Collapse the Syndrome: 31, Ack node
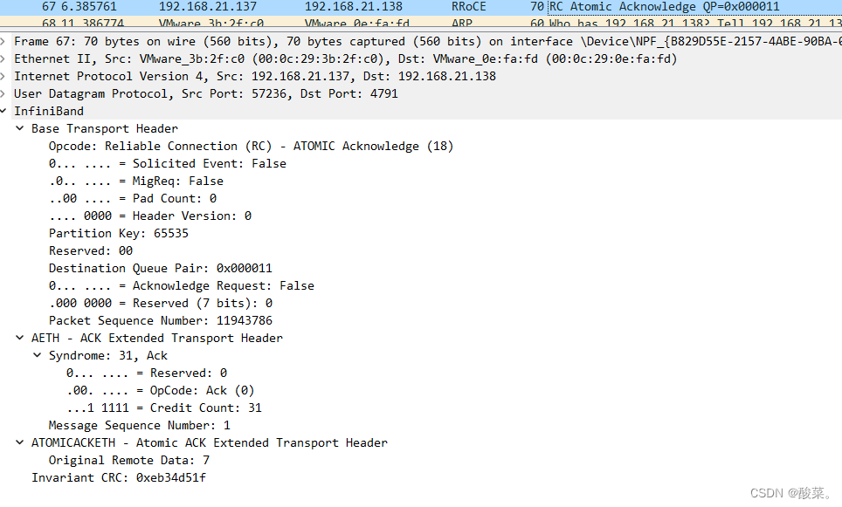 (37, 355)
